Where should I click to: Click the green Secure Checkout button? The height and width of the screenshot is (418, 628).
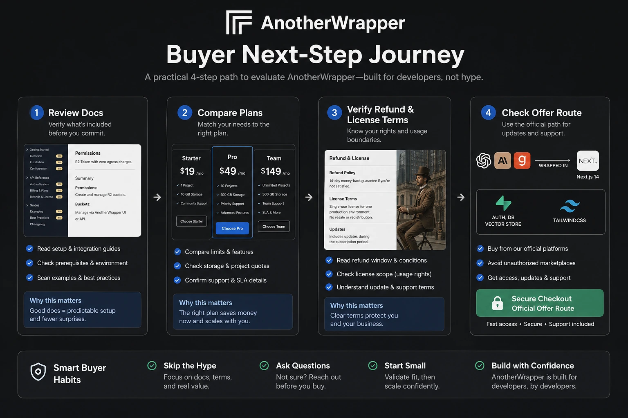tap(540, 303)
